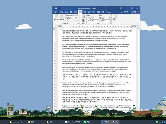The height and width of the screenshot is (124, 166).
Task: Click the Word Mushroom Nook taskbar button
Action: [110, 122]
